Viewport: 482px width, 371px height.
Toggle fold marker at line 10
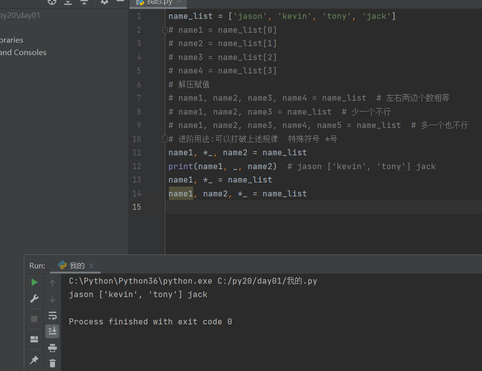165,139
